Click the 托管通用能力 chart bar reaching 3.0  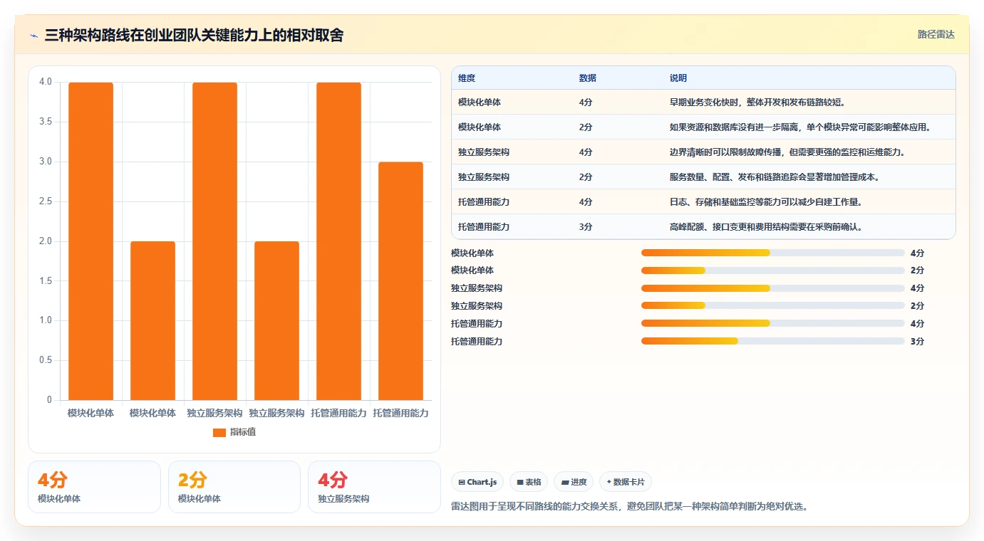coord(400,281)
